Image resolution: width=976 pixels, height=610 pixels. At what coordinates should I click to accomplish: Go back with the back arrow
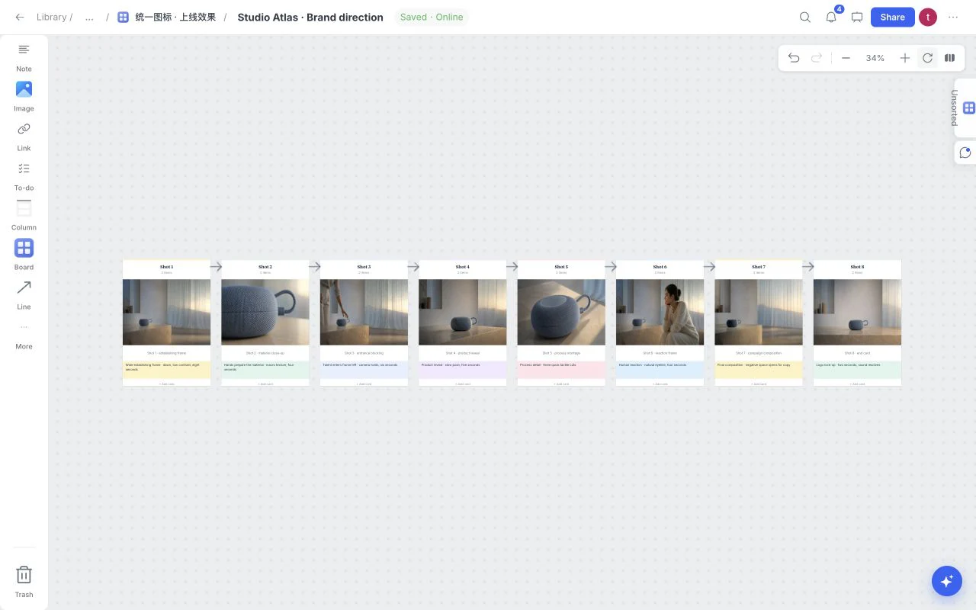pyautogui.click(x=20, y=17)
